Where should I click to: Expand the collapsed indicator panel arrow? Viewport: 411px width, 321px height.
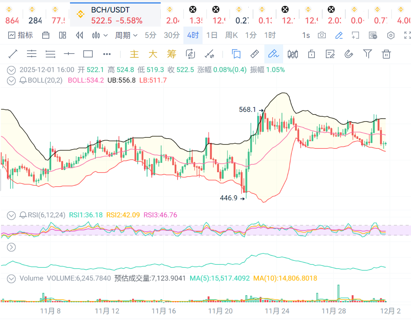pos(12,247)
